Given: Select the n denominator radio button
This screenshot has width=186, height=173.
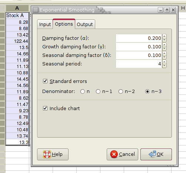Looking at the screenshot, I should click(x=83, y=92).
